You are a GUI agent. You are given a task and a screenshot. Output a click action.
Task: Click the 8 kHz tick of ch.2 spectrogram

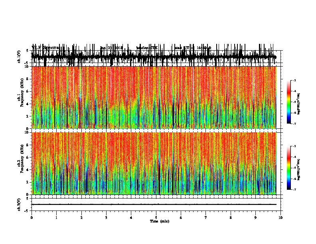point(28,145)
